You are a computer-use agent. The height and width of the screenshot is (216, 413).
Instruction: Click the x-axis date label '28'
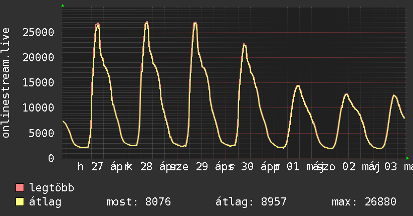(x=146, y=167)
